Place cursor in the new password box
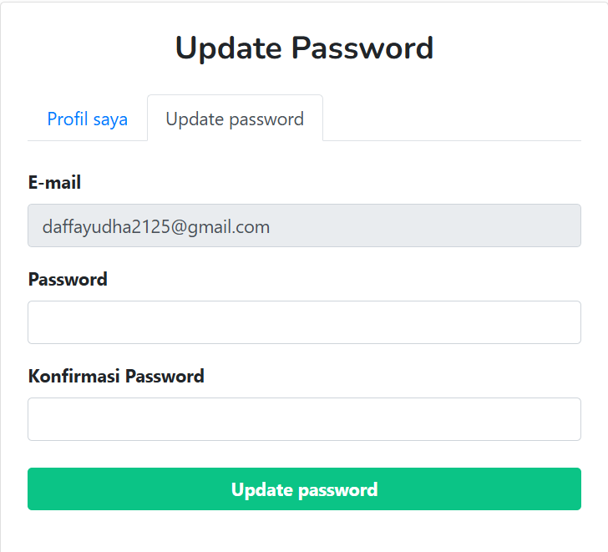The image size is (608, 552). click(x=304, y=322)
